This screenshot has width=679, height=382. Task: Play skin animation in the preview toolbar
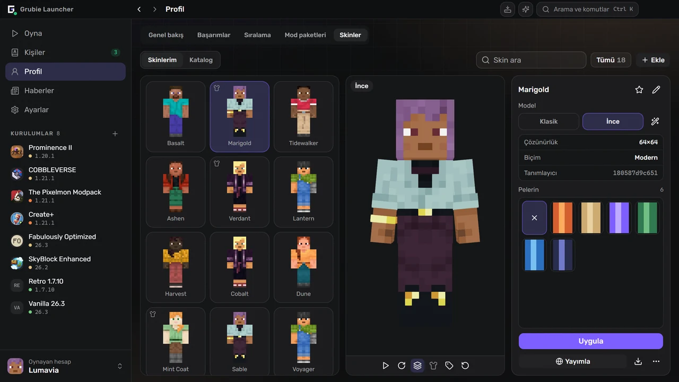click(x=386, y=366)
